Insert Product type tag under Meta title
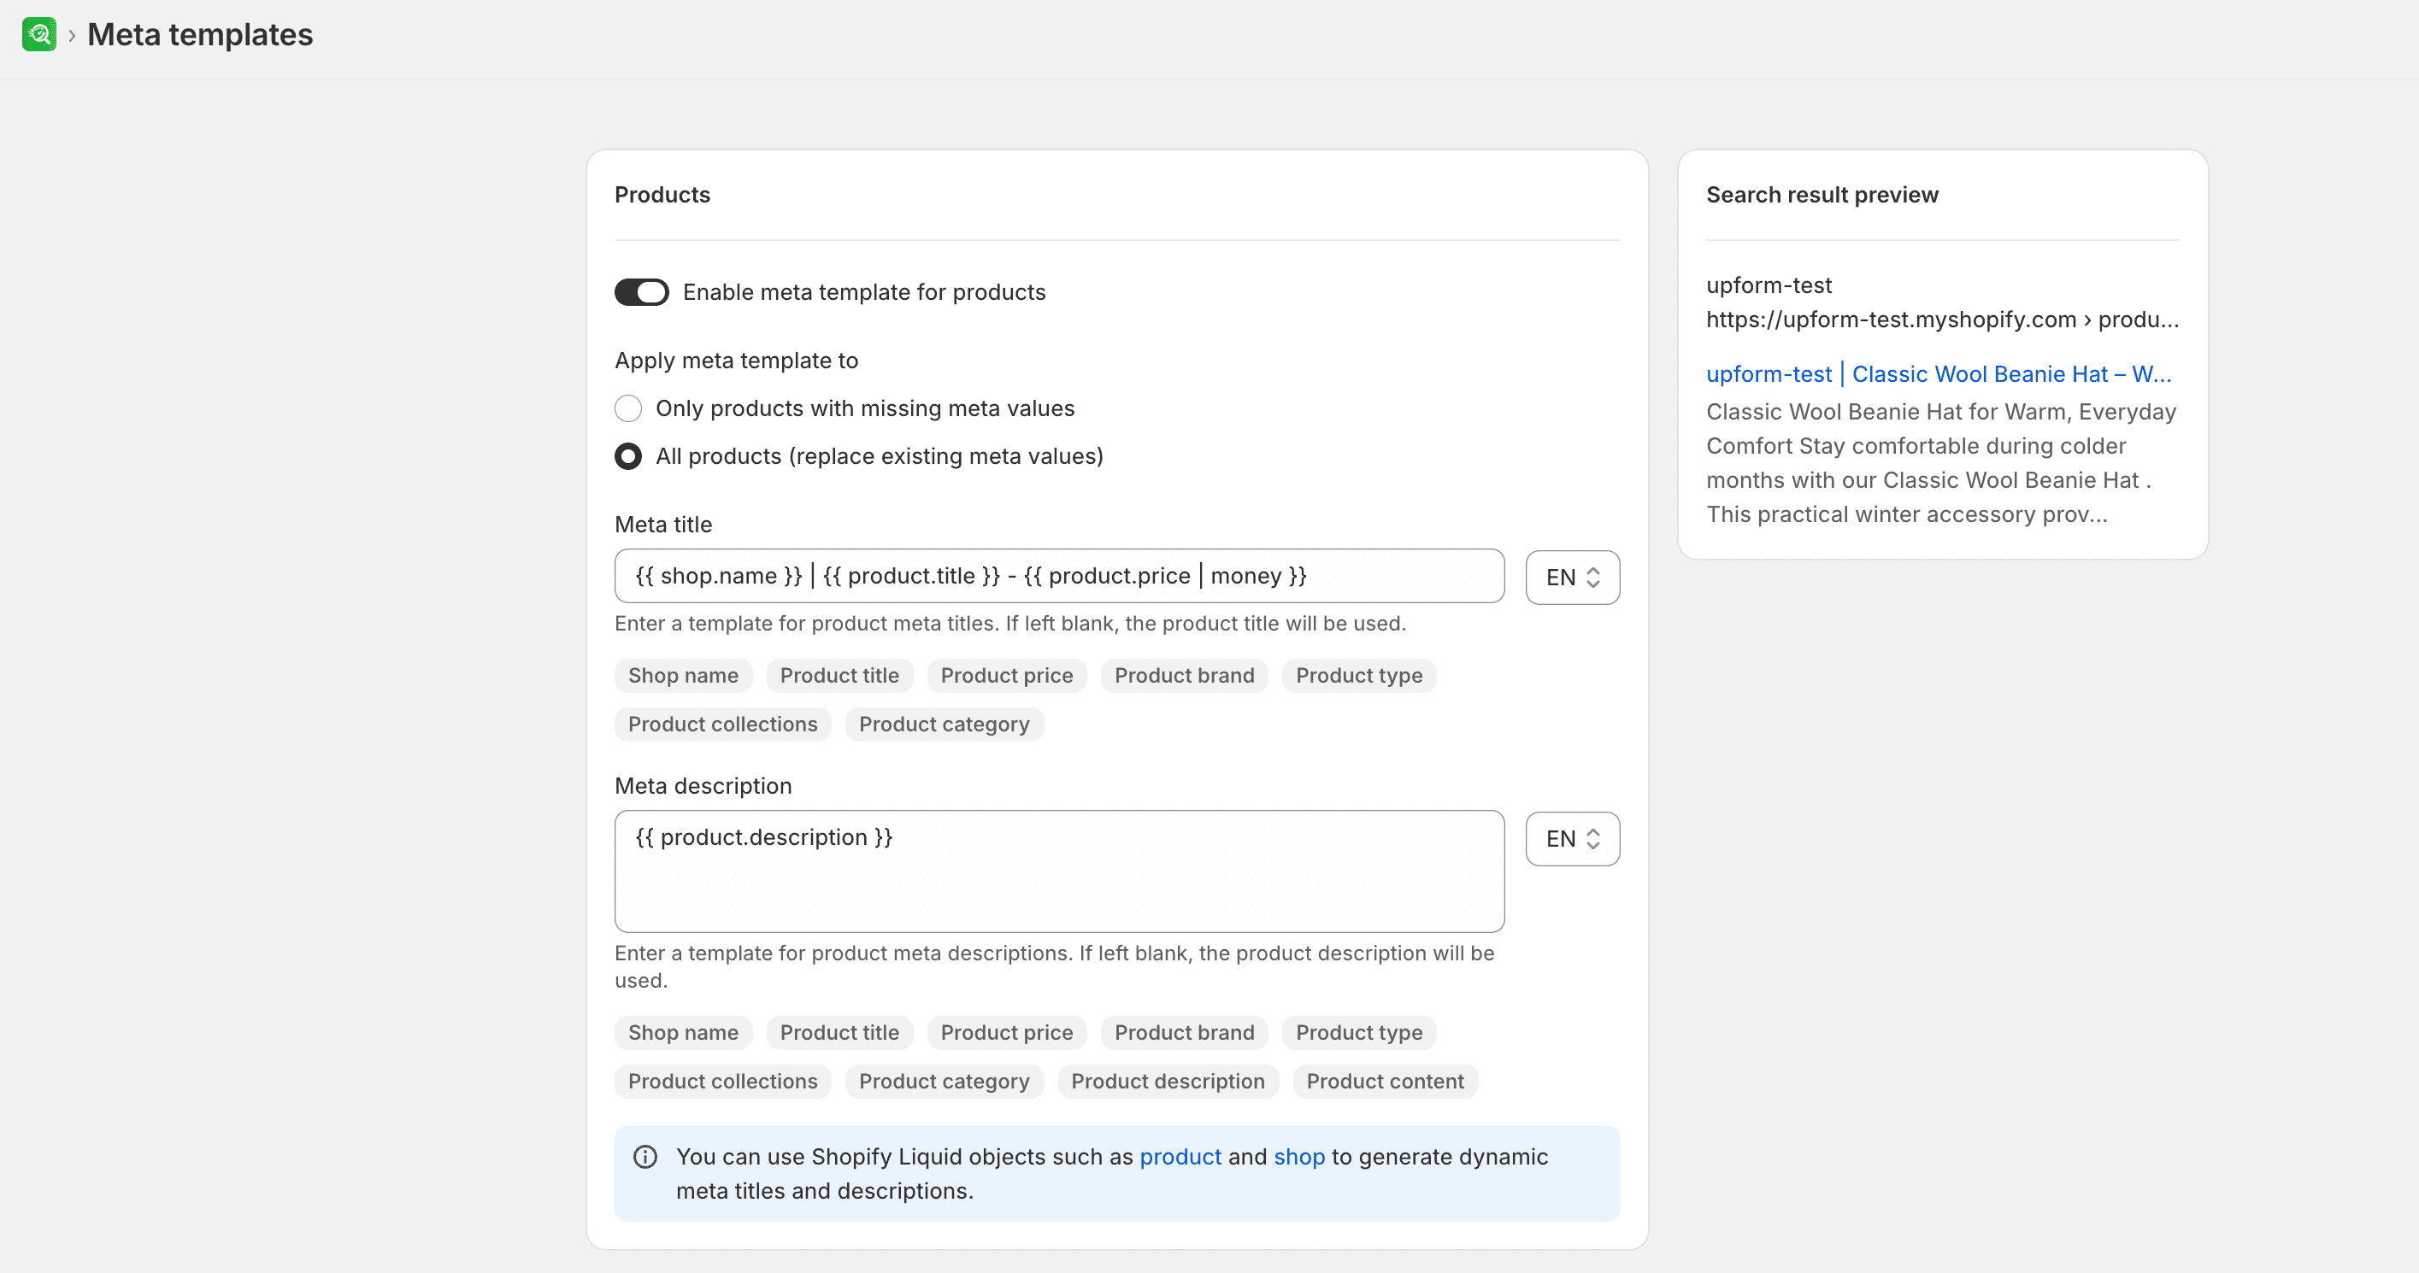 [1359, 676]
